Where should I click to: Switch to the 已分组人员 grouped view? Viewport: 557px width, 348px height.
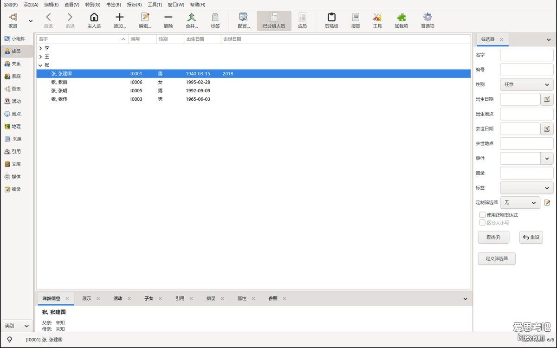pyautogui.click(x=274, y=21)
